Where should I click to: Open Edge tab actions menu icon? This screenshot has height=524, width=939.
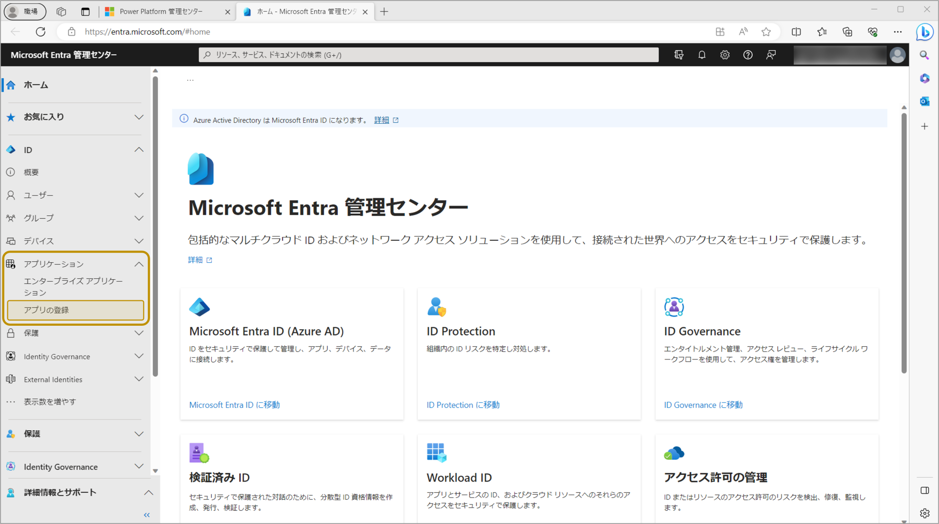pyautogui.click(x=86, y=12)
